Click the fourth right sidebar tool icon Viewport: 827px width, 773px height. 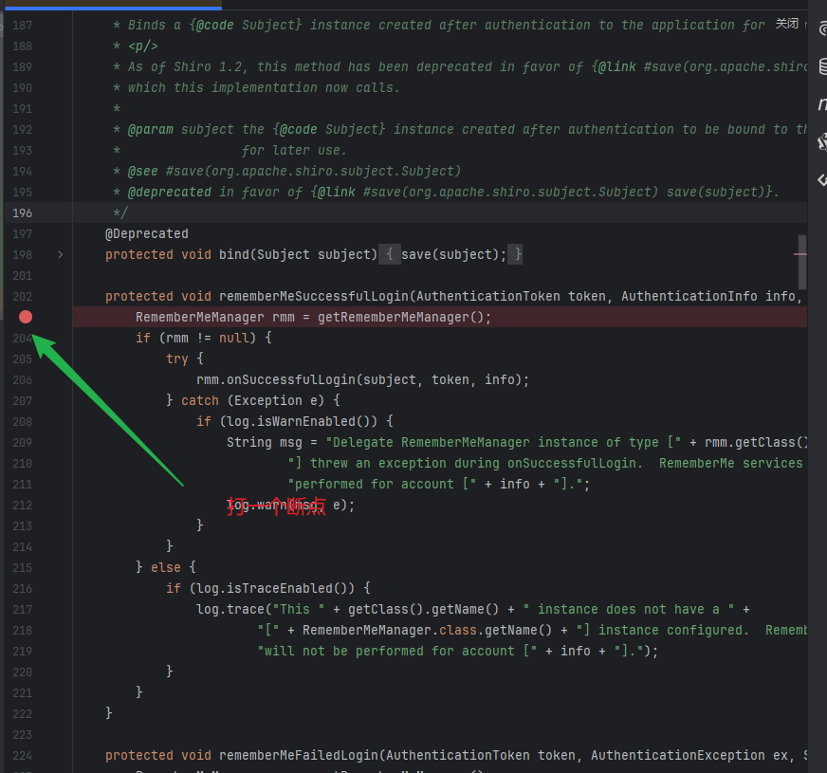[x=823, y=142]
